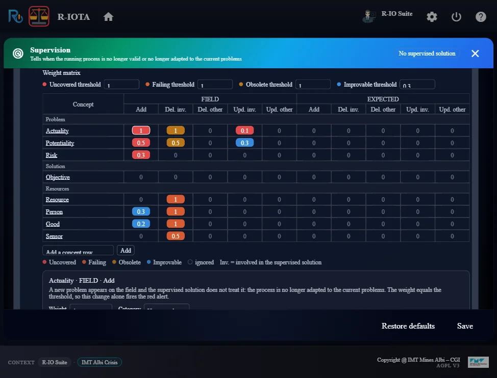Click the IMT Mines Albi logo
The width and height of the screenshot is (497, 378).
pos(478,362)
